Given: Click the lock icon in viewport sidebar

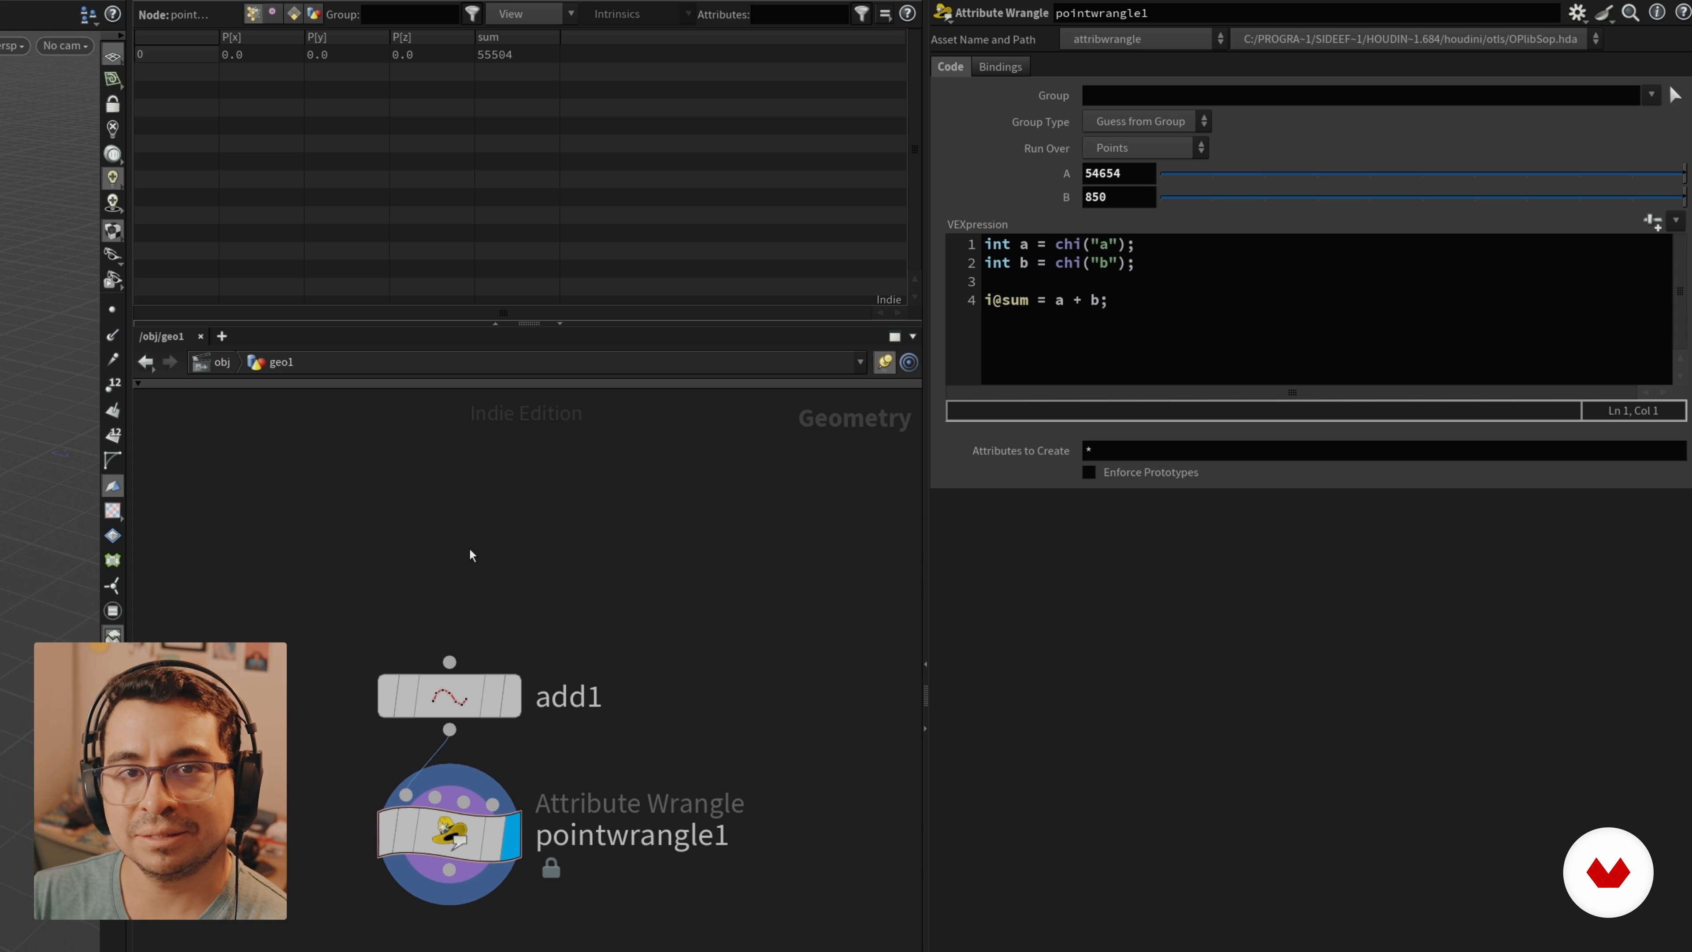Looking at the screenshot, I should (x=112, y=104).
